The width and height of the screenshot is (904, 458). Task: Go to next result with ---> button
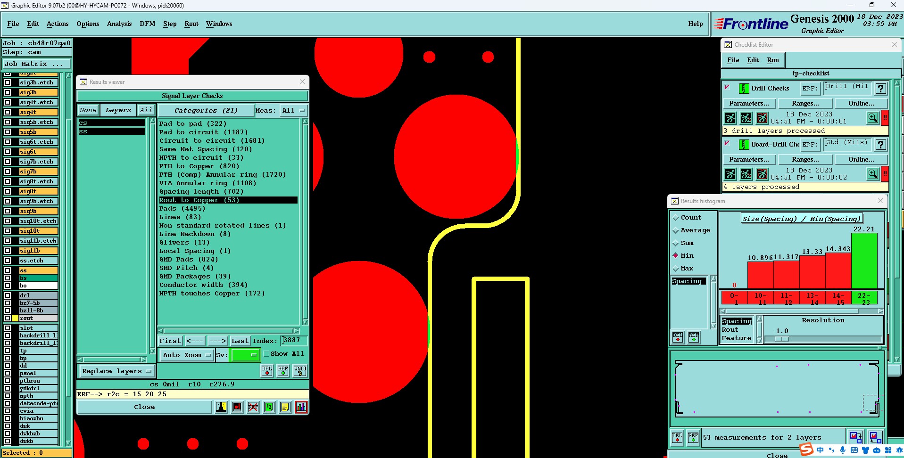217,341
